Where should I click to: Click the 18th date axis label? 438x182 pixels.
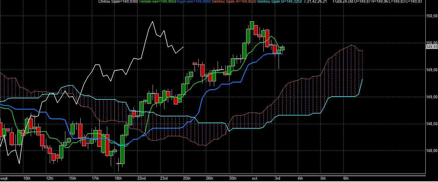(x=118, y=178)
